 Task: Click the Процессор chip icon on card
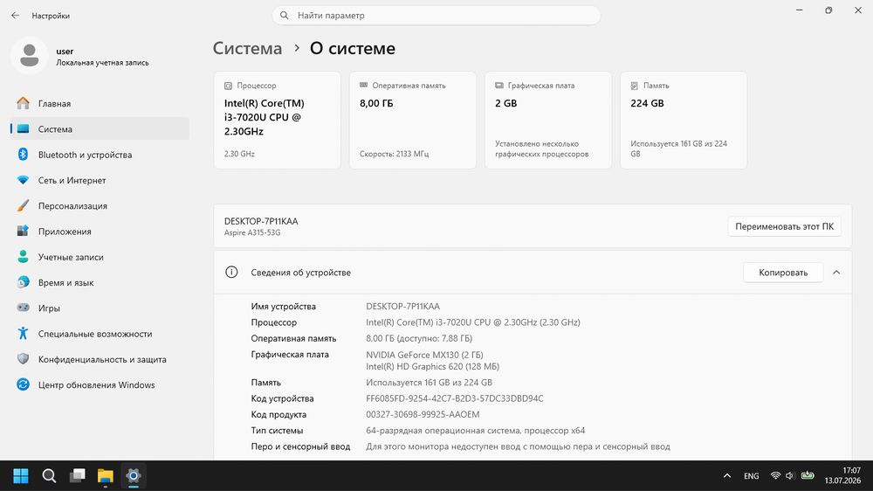click(228, 86)
